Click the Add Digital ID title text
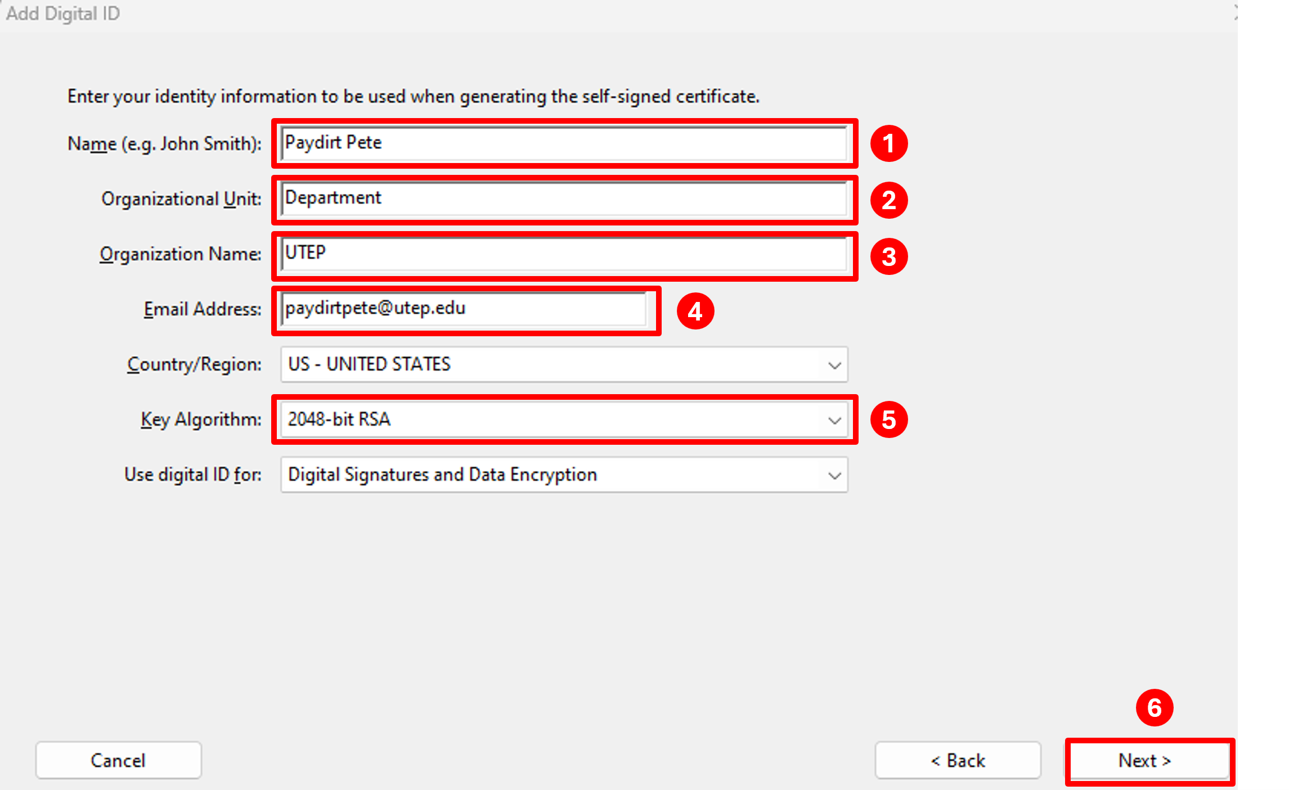 (63, 13)
